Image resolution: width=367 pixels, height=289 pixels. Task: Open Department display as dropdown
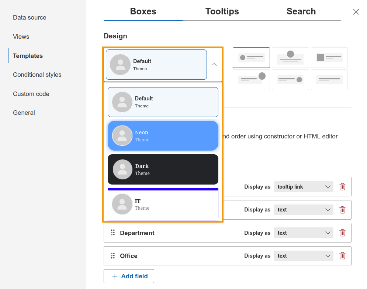pyautogui.click(x=304, y=233)
